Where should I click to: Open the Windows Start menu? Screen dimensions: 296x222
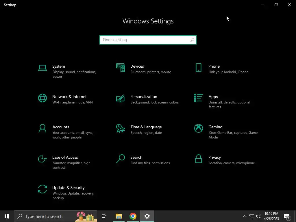pos(7,216)
